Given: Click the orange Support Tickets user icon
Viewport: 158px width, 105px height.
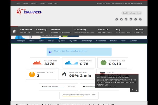Looking at the screenshot, I should (32, 74).
